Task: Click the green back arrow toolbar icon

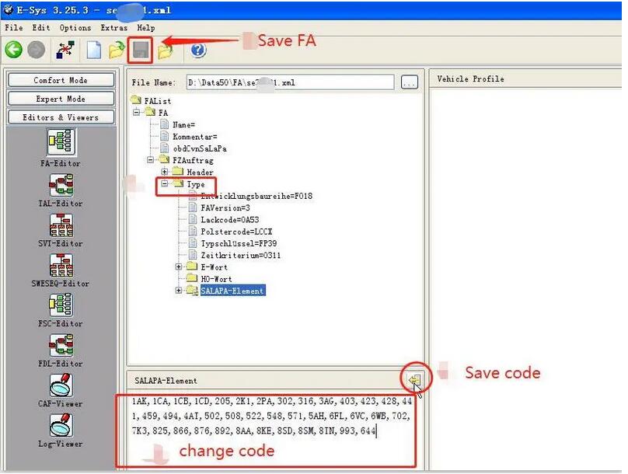Action: click(13, 51)
